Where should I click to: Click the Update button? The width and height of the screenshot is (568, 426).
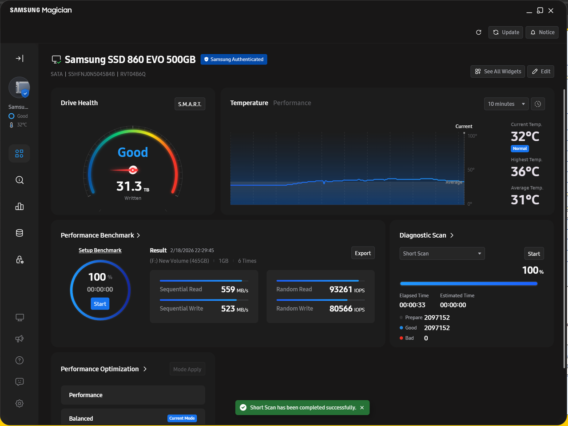[x=506, y=32]
